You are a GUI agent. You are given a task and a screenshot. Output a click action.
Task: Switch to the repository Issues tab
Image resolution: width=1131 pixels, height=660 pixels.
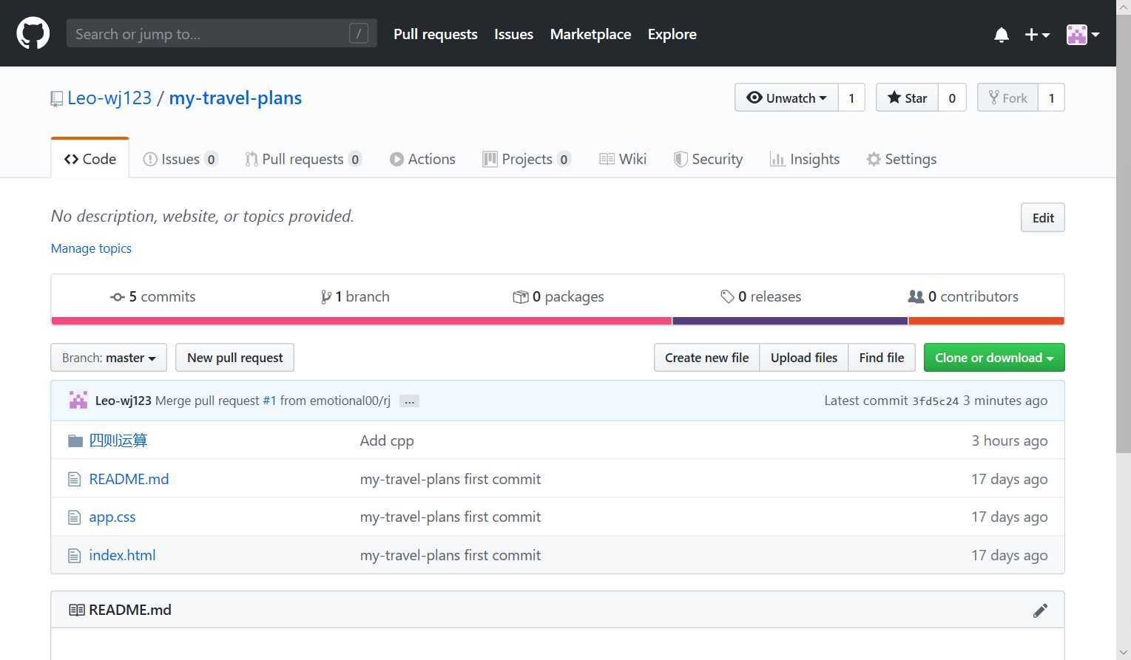point(180,159)
